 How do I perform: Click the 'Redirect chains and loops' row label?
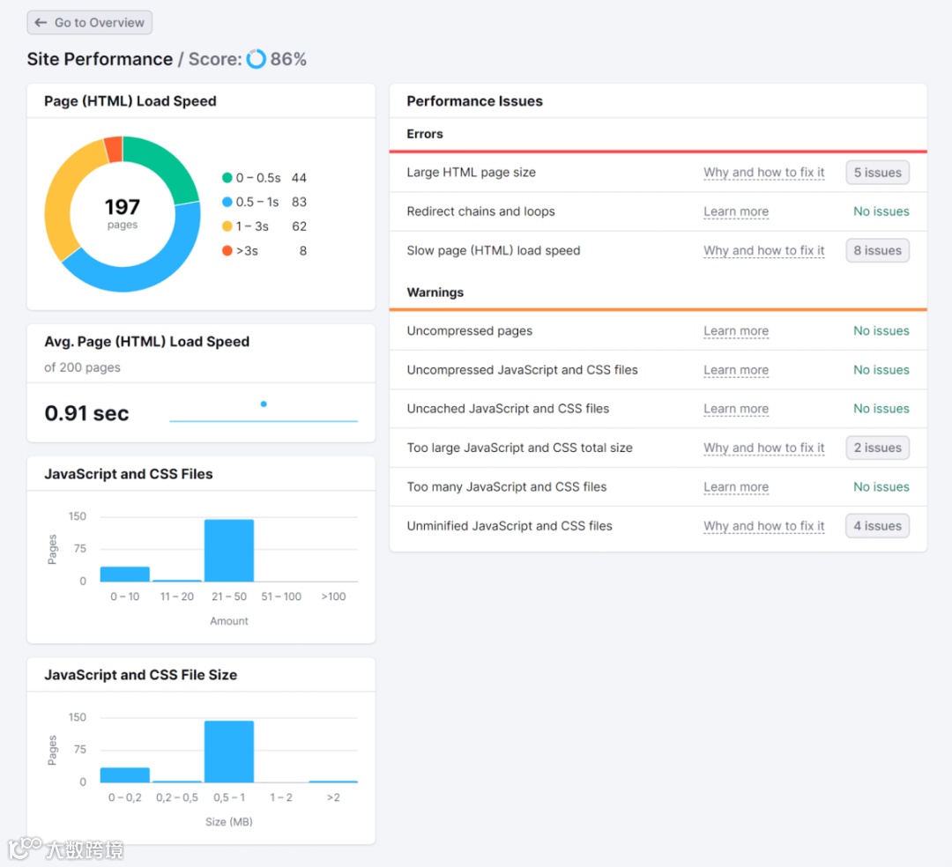pos(481,211)
